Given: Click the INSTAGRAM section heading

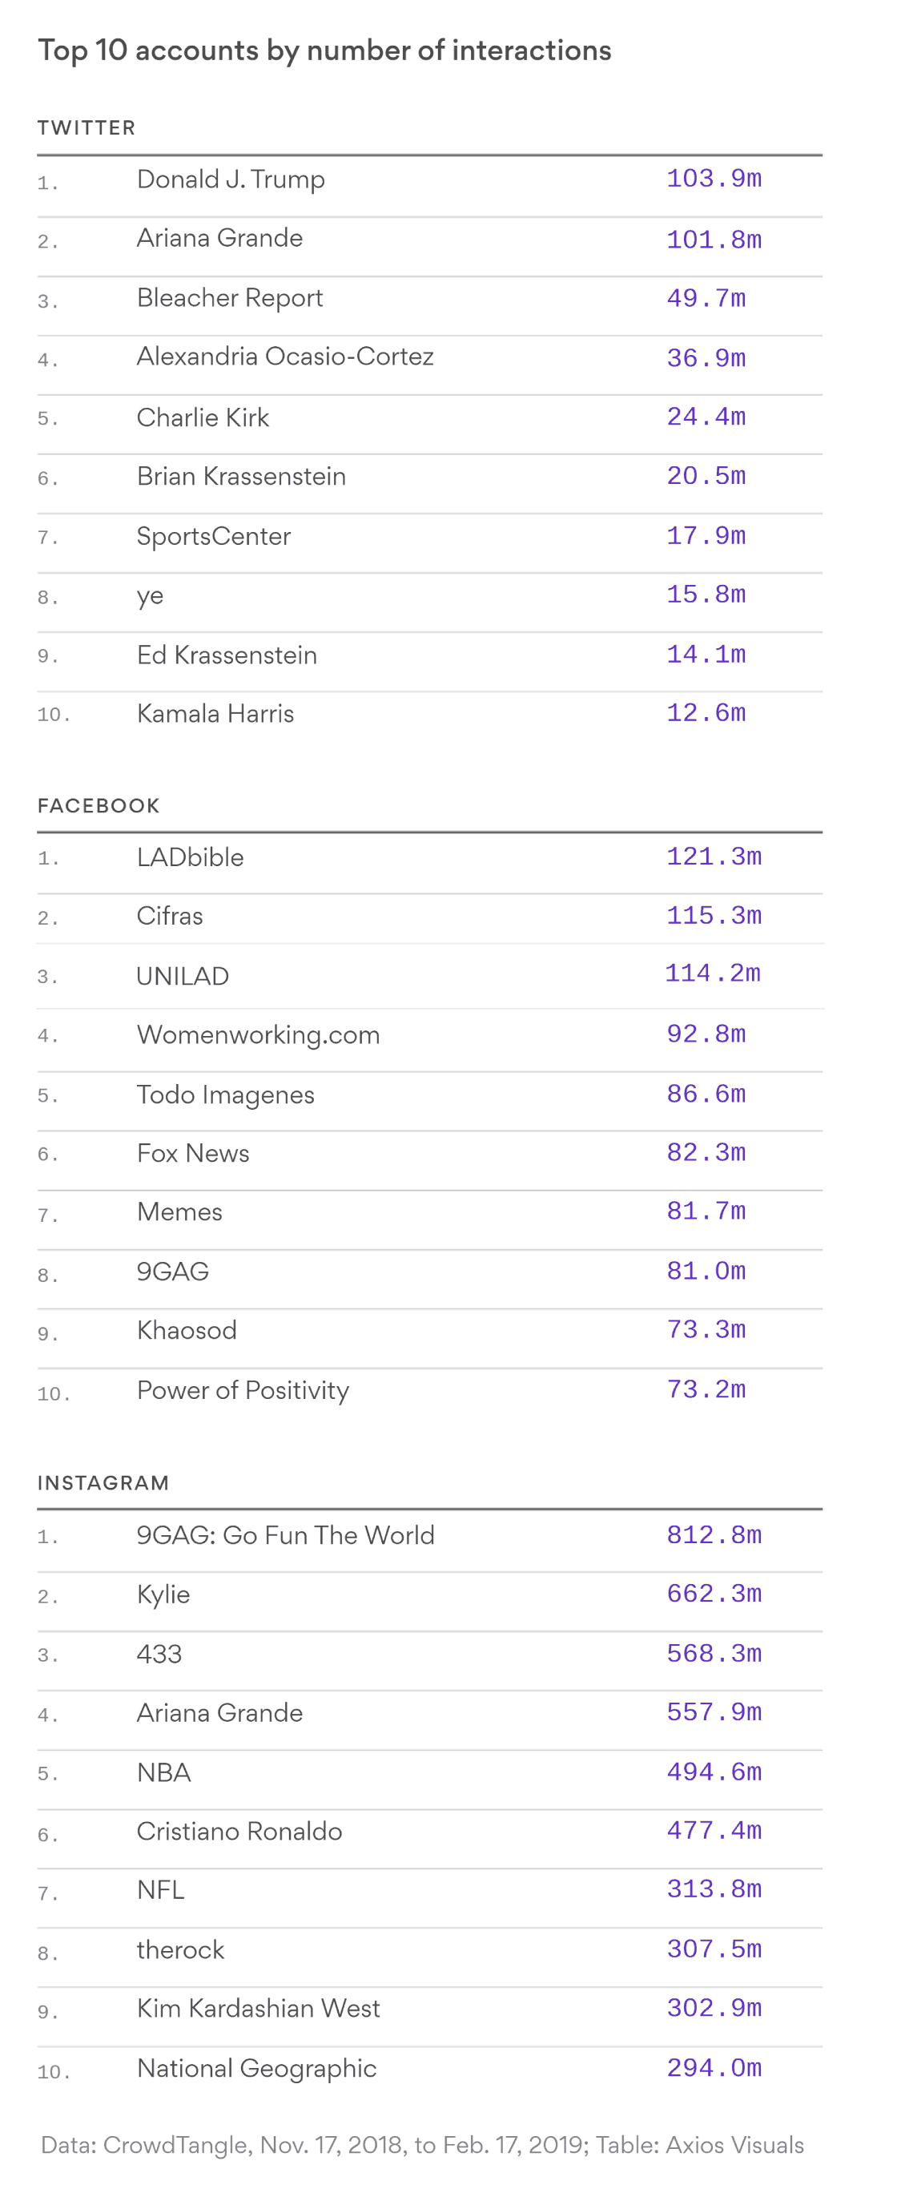Looking at the screenshot, I should point(103,1483).
